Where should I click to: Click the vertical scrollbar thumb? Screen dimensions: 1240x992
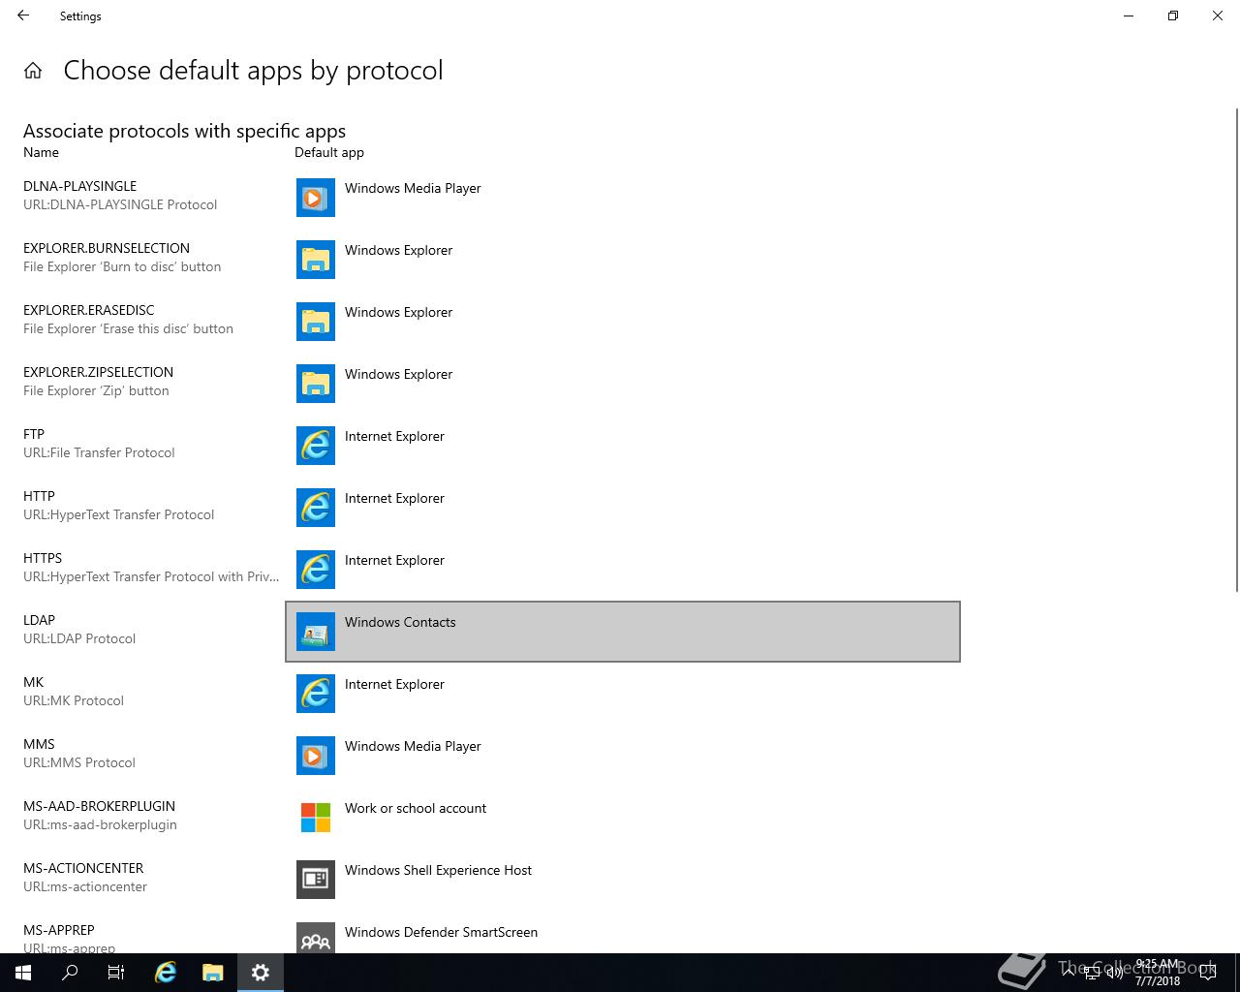click(1235, 351)
